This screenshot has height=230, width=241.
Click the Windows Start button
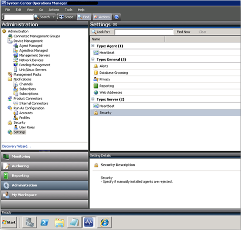pyautogui.click(x=9, y=222)
